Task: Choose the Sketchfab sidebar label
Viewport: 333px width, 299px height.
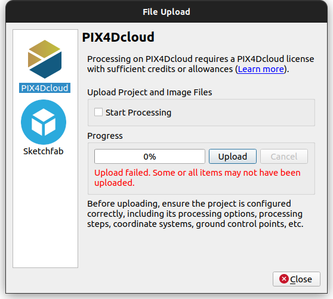Action: (x=44, y=151)
